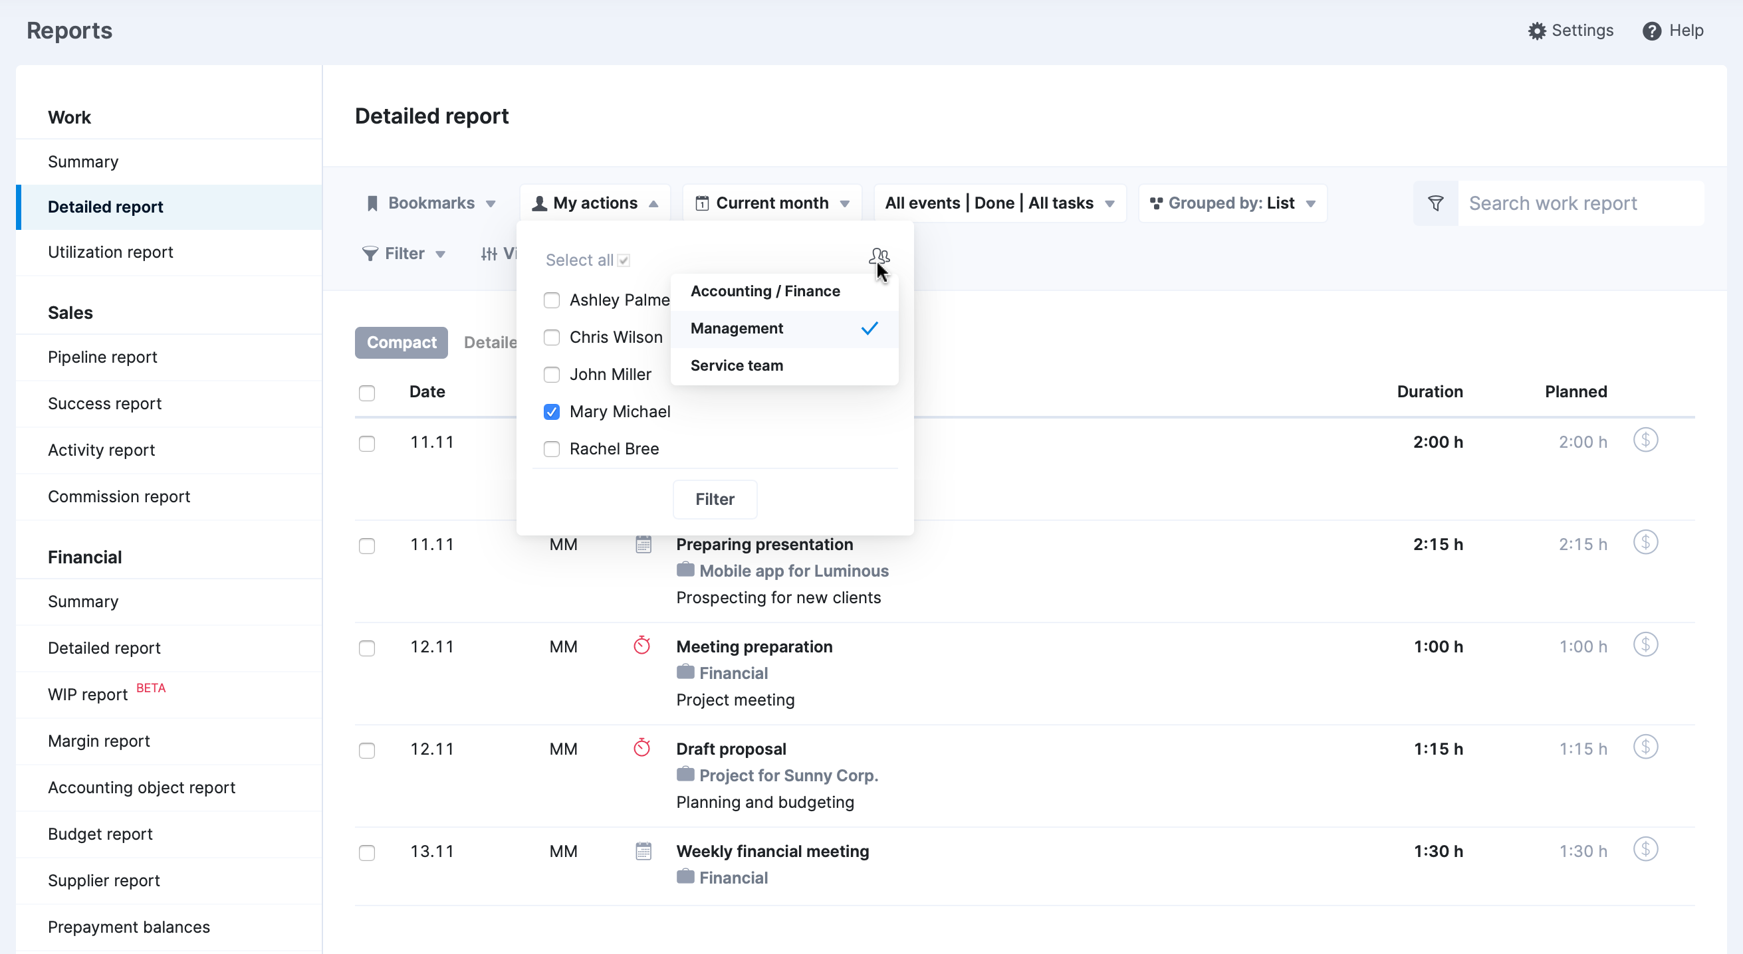Sort by the Date column header
The width and height of the screenshot is (1743, 954).
427,391
